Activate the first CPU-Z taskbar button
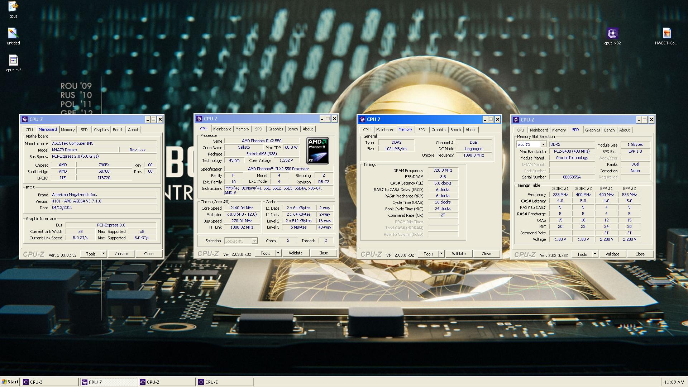Image resolution: width=688 pixels, height=387 pixels. click(x=50, y=382)
